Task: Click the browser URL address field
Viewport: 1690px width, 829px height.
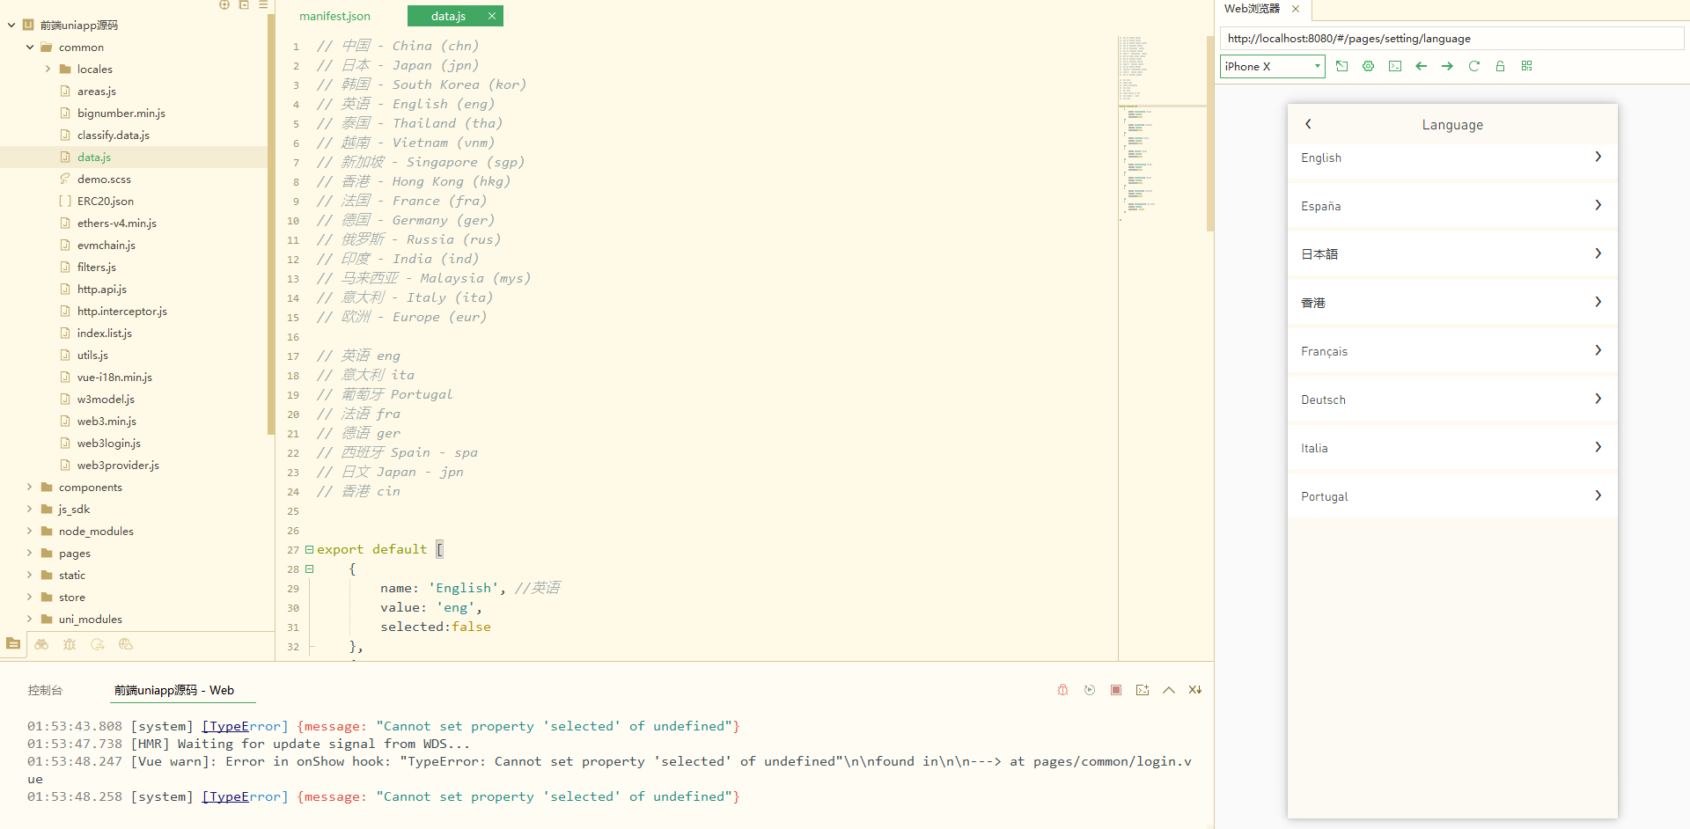Action: (x=1451, y=39)
